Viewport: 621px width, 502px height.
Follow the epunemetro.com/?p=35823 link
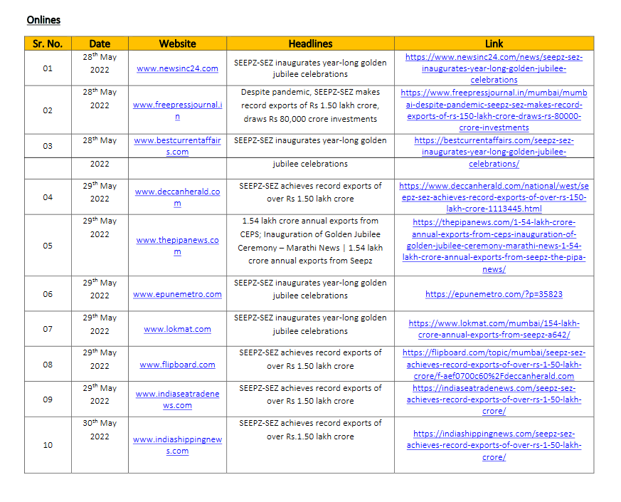494,294
